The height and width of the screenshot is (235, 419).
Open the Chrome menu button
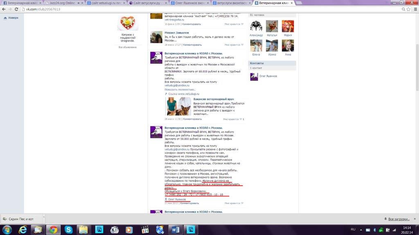pyautogui.click(x=415, y=9)
